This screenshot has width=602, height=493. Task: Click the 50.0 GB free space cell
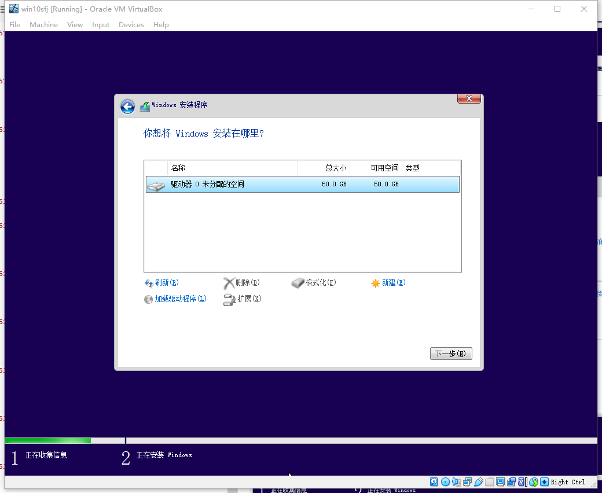tap(386, 184)
